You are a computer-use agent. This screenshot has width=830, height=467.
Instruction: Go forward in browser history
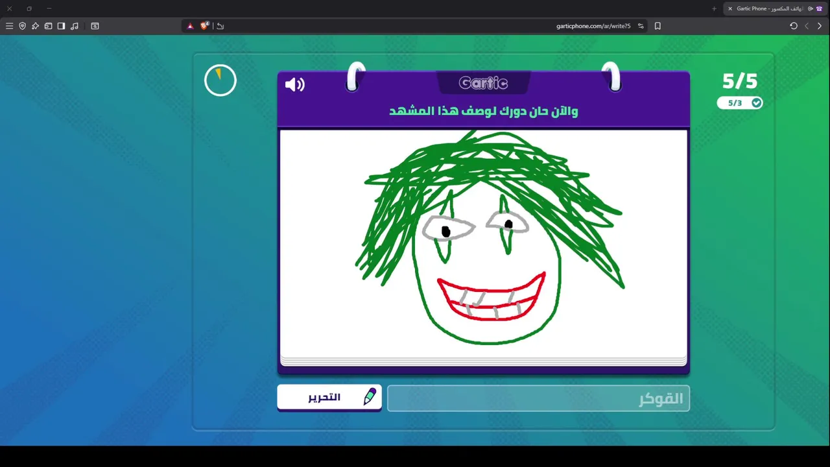pos(807,26)
